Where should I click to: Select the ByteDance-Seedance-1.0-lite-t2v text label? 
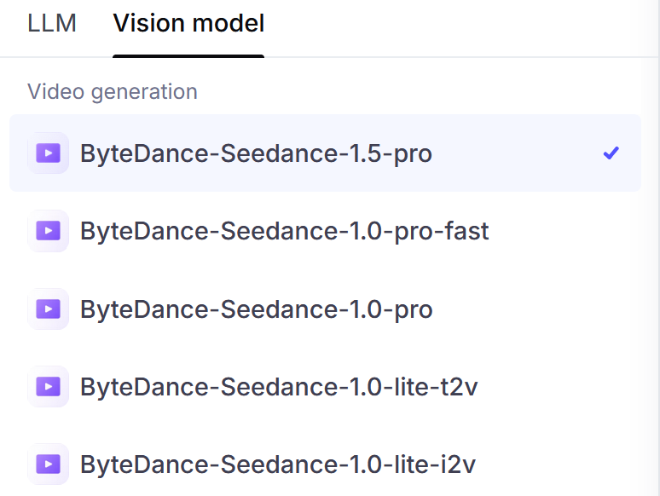click(x=278, y=387)
